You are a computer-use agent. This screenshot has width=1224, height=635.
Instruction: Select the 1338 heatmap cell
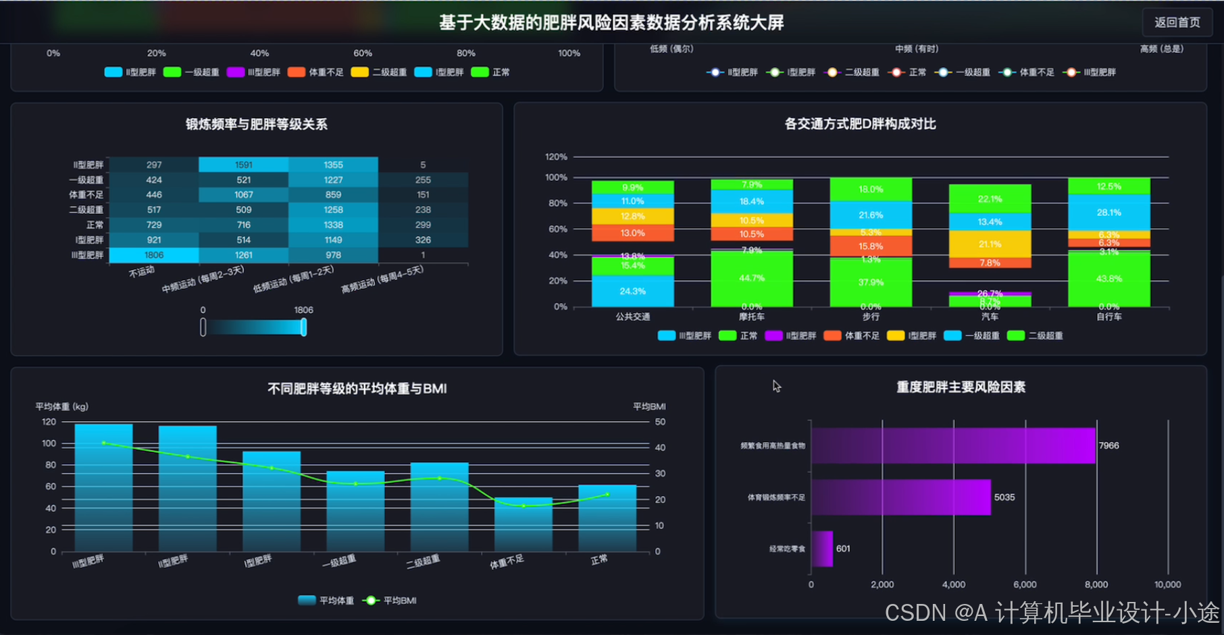click(333, 225)
